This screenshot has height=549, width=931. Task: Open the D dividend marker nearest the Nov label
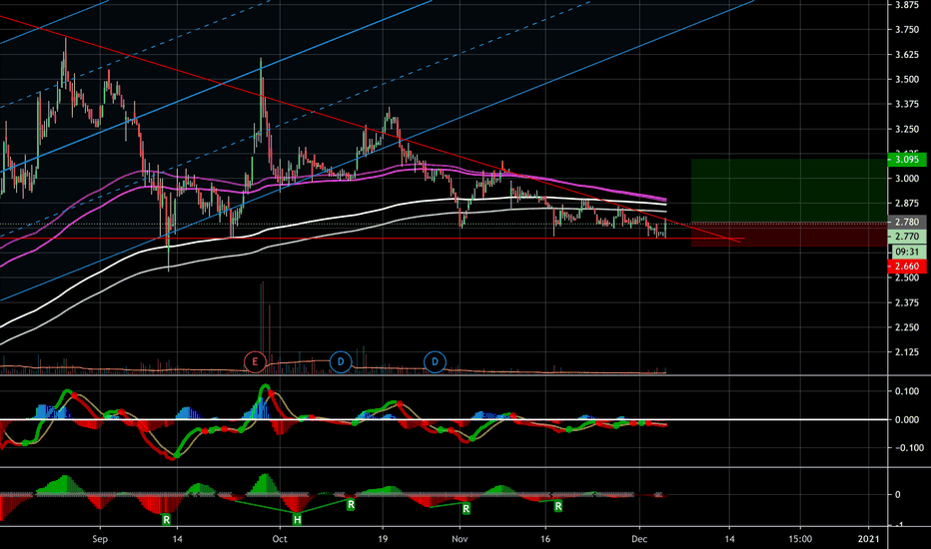[435, 361]
